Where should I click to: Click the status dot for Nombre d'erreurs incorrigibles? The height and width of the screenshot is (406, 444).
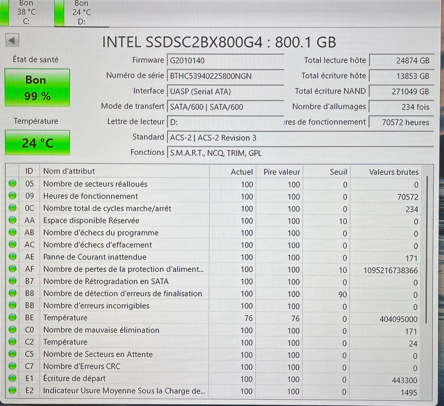click(12, 305)
